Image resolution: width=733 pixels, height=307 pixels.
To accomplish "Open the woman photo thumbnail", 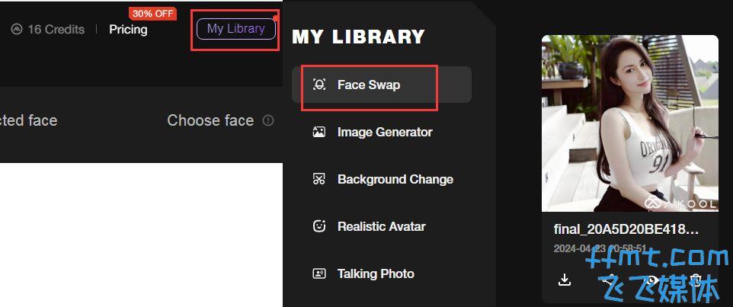I will coord(629,123).
